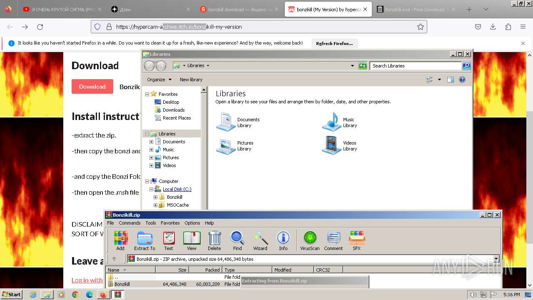
Task: Reload the Firefox page
Action: point(40,27)
